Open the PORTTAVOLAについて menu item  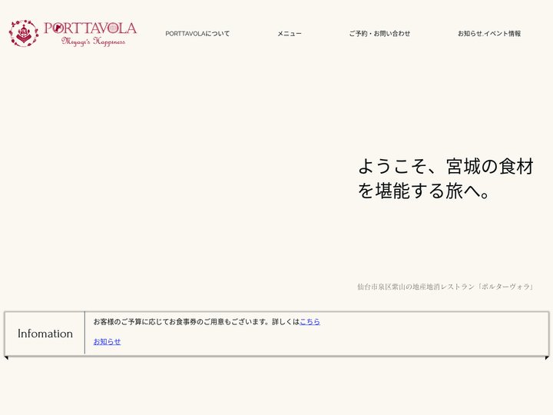197,34
